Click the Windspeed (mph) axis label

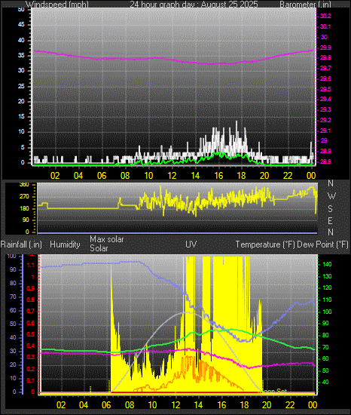click(57, 5)
